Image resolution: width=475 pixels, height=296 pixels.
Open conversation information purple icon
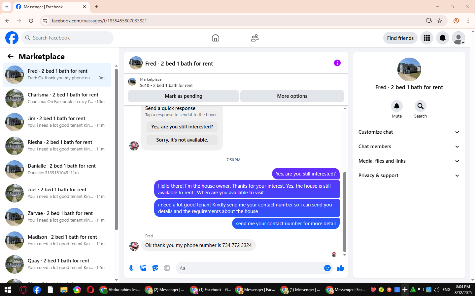337,63
